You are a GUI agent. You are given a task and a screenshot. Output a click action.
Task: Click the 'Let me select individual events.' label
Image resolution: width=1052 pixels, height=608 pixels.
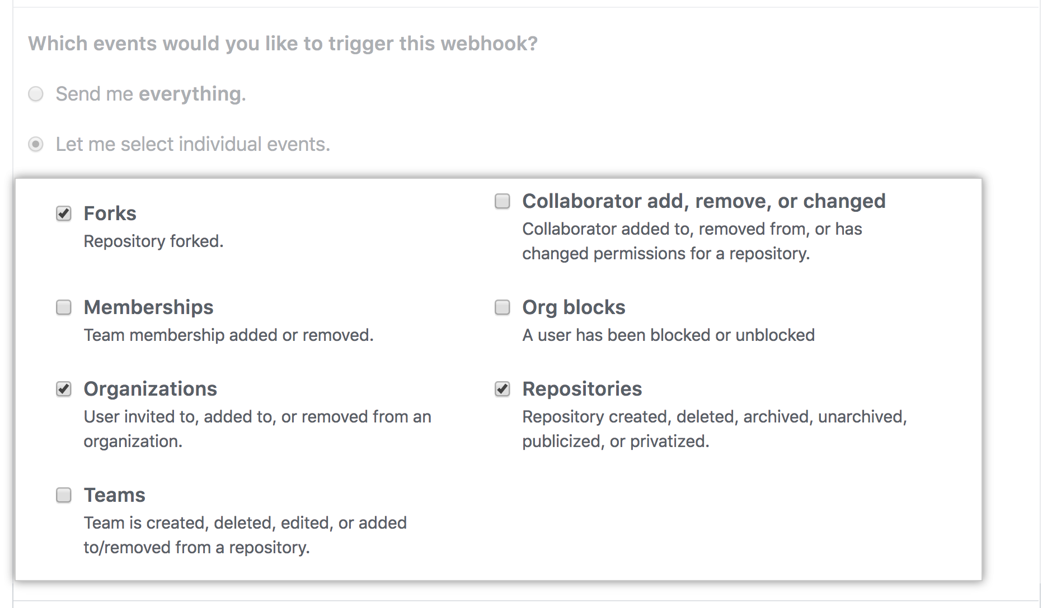[192, 144]
